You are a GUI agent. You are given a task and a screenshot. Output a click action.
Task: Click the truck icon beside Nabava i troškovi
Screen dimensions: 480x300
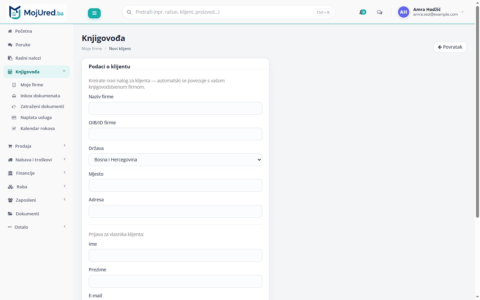click(10, 160)
